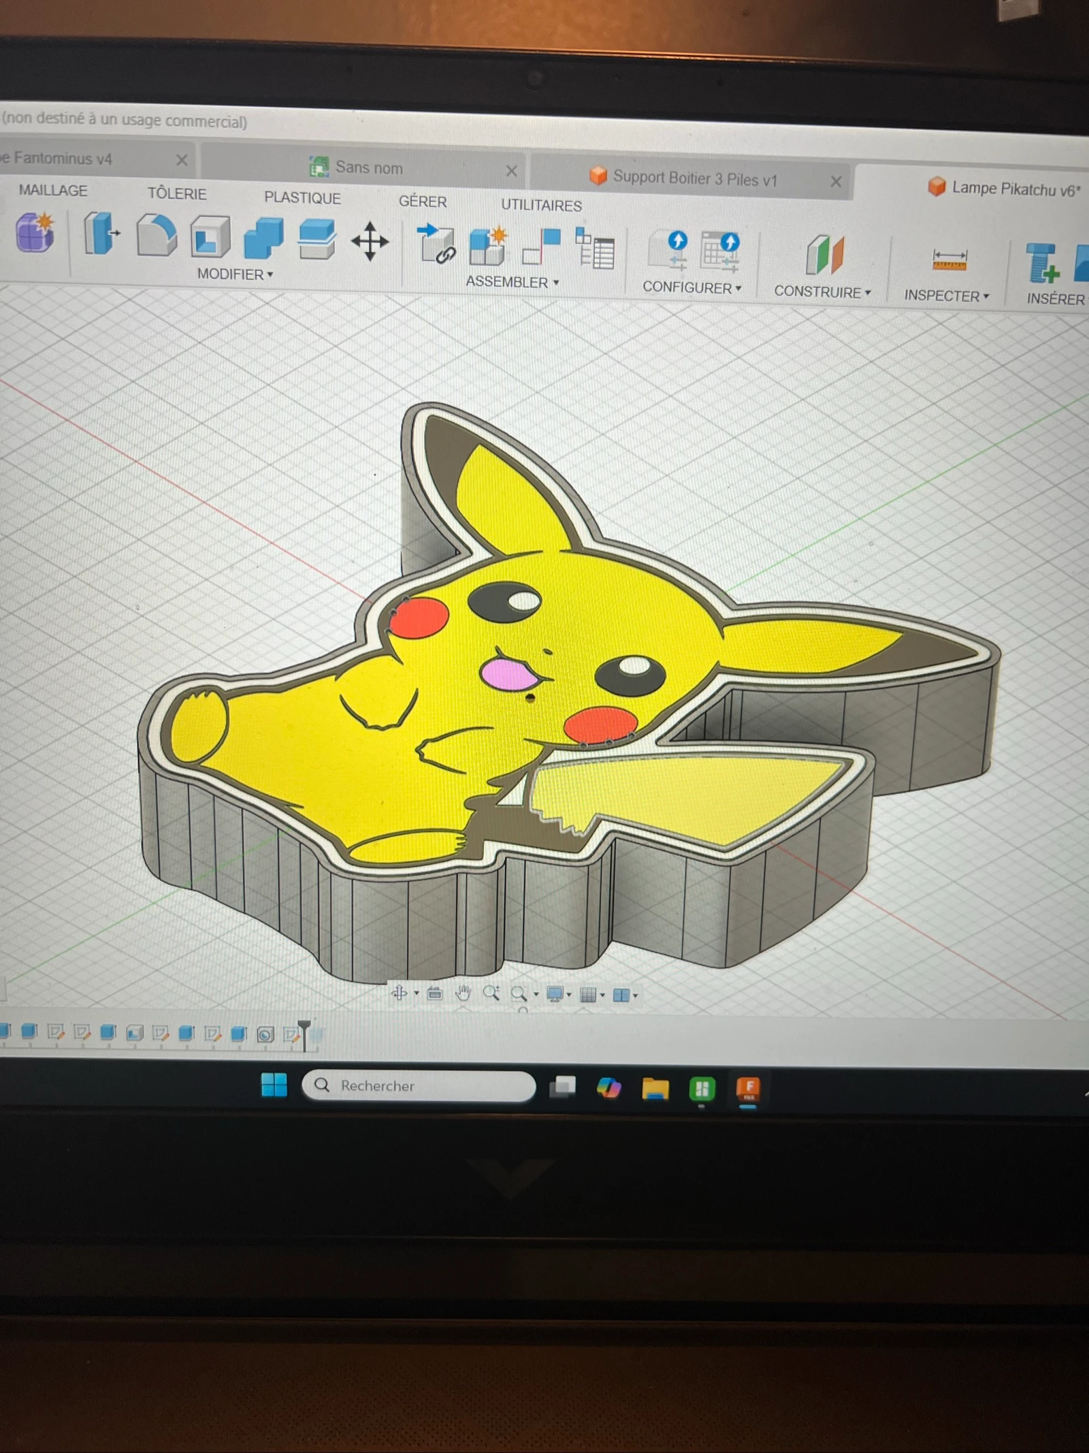
Task: Open File Explorer from the taskbar
Action: coord(655,1089)
